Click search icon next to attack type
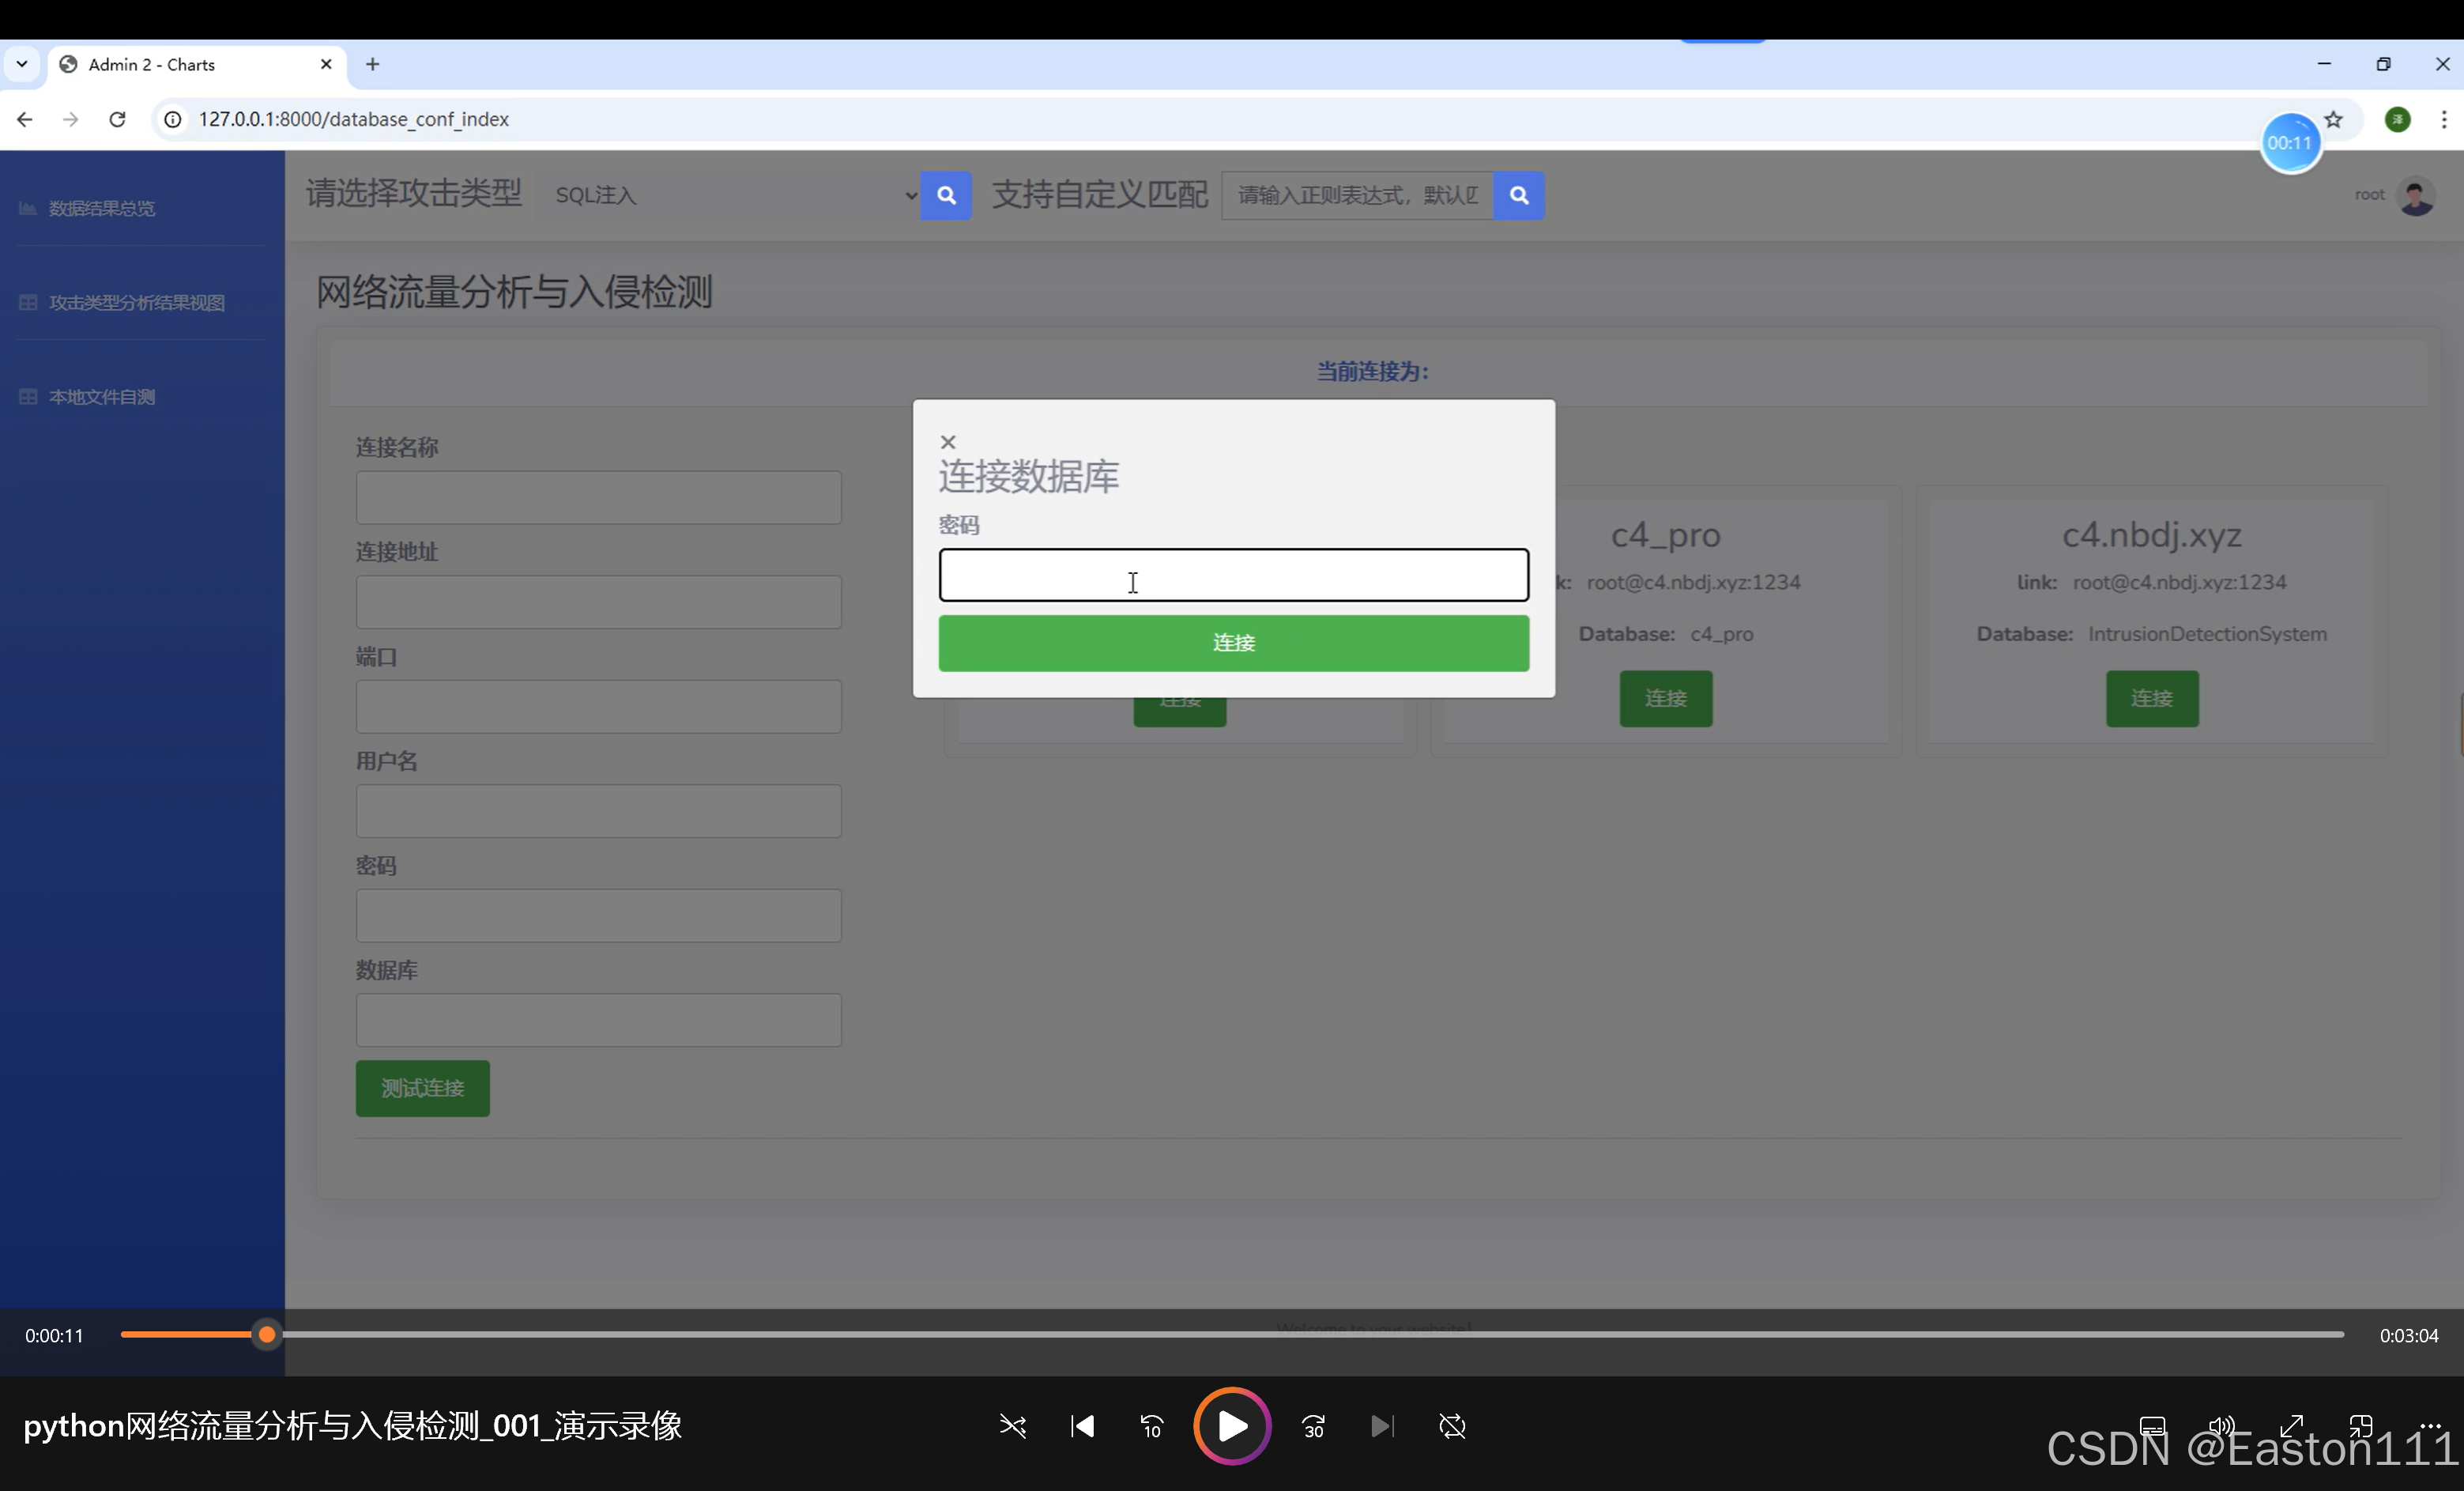This screenshot has height=1491, width=2464. click(x=946, y=195)
